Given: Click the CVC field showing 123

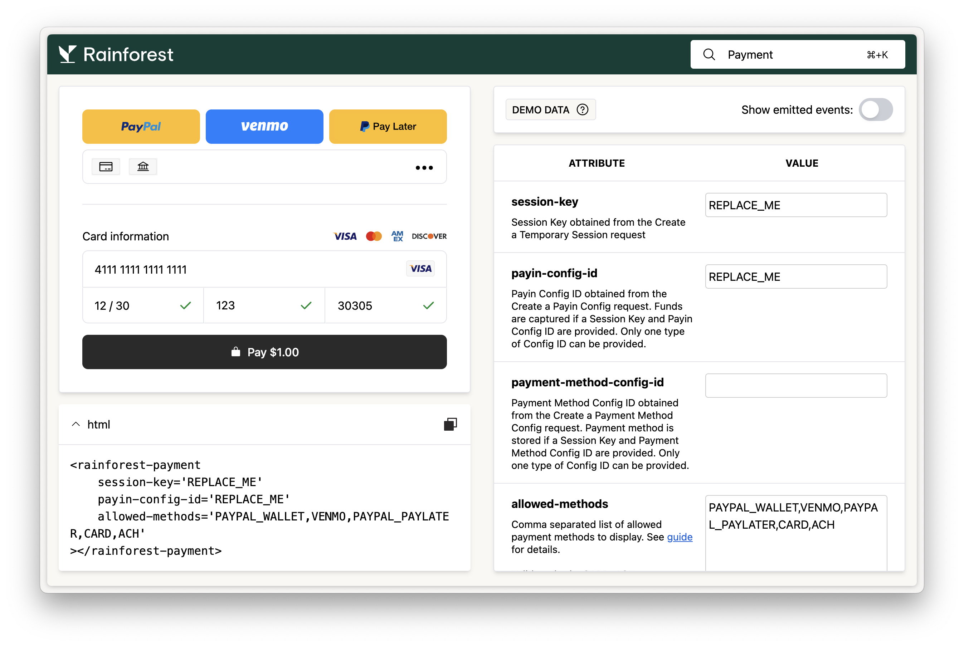Looking at the screenshot, I should click(264, 305).
